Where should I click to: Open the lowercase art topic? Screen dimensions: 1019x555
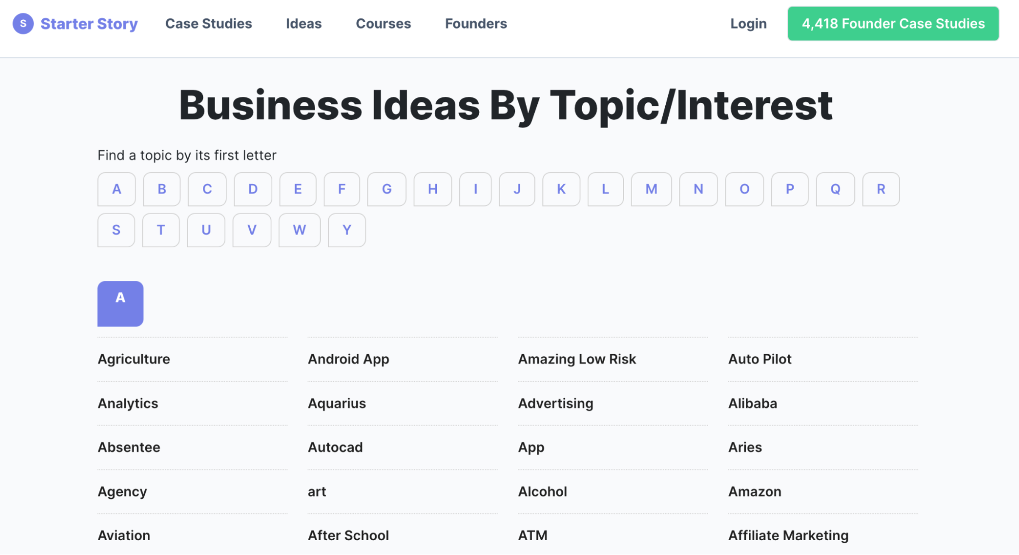coord(317,492)
